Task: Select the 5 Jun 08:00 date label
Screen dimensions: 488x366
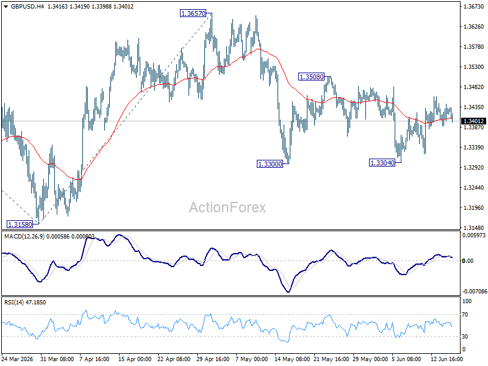Action: 406,359
